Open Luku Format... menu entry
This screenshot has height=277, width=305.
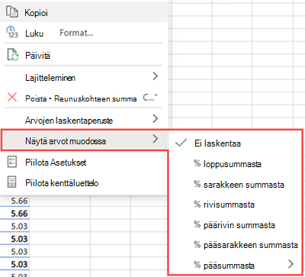pos(84,33)
